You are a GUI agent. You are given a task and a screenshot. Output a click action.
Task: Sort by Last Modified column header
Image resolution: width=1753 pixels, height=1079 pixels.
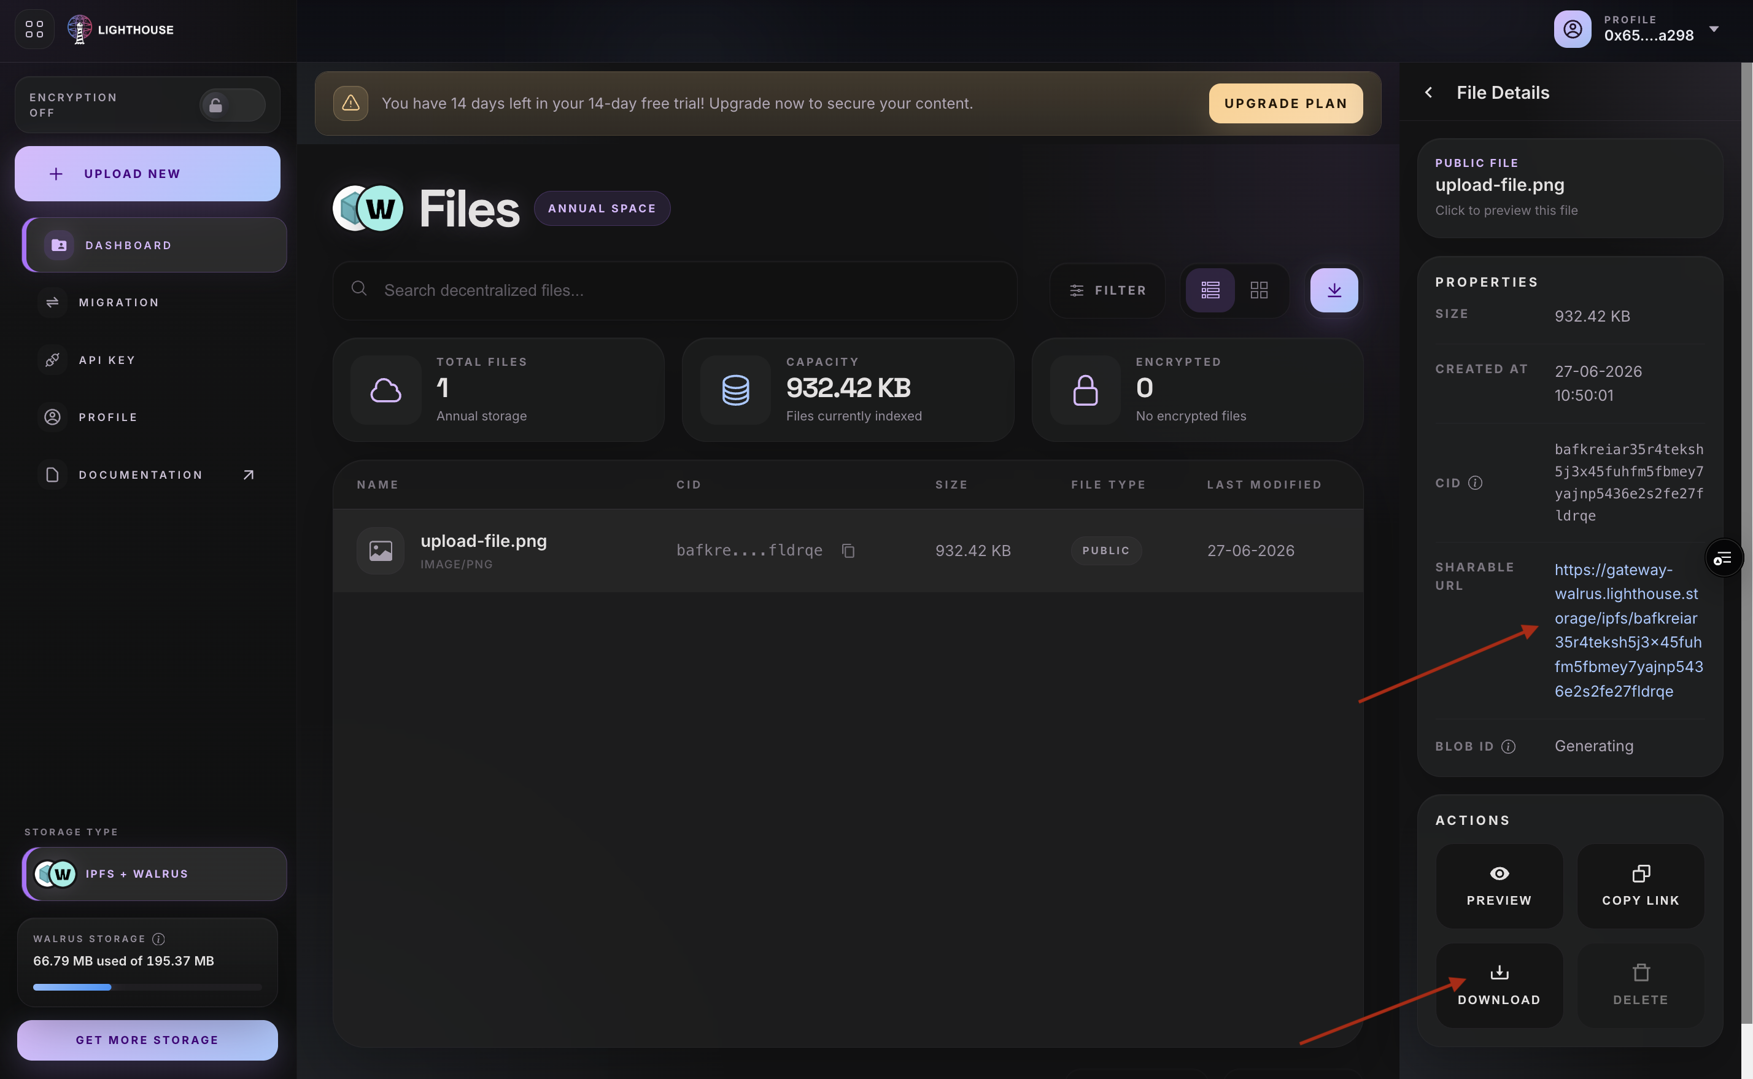pos(1264,484)
